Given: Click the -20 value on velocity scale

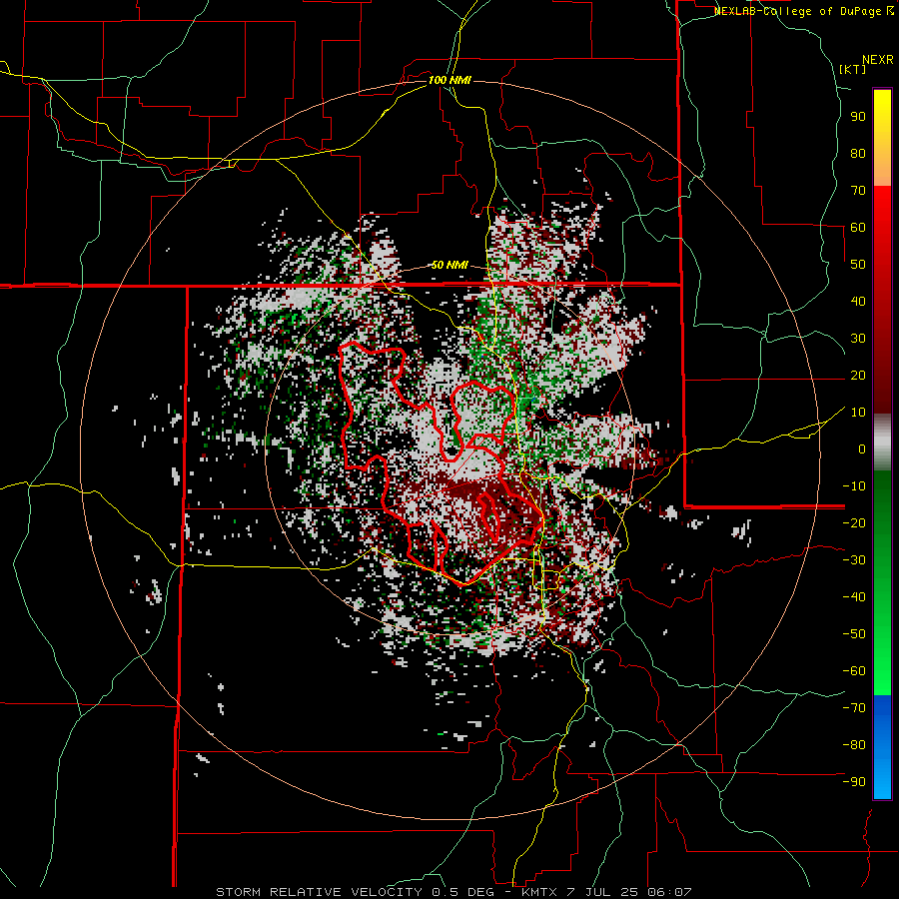Looking at the screenshot, I should (854, 523).
